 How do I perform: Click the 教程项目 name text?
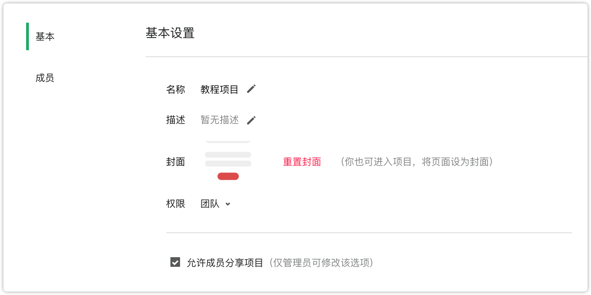220,89
